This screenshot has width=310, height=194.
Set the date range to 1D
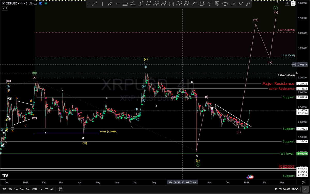pos(5,189)
